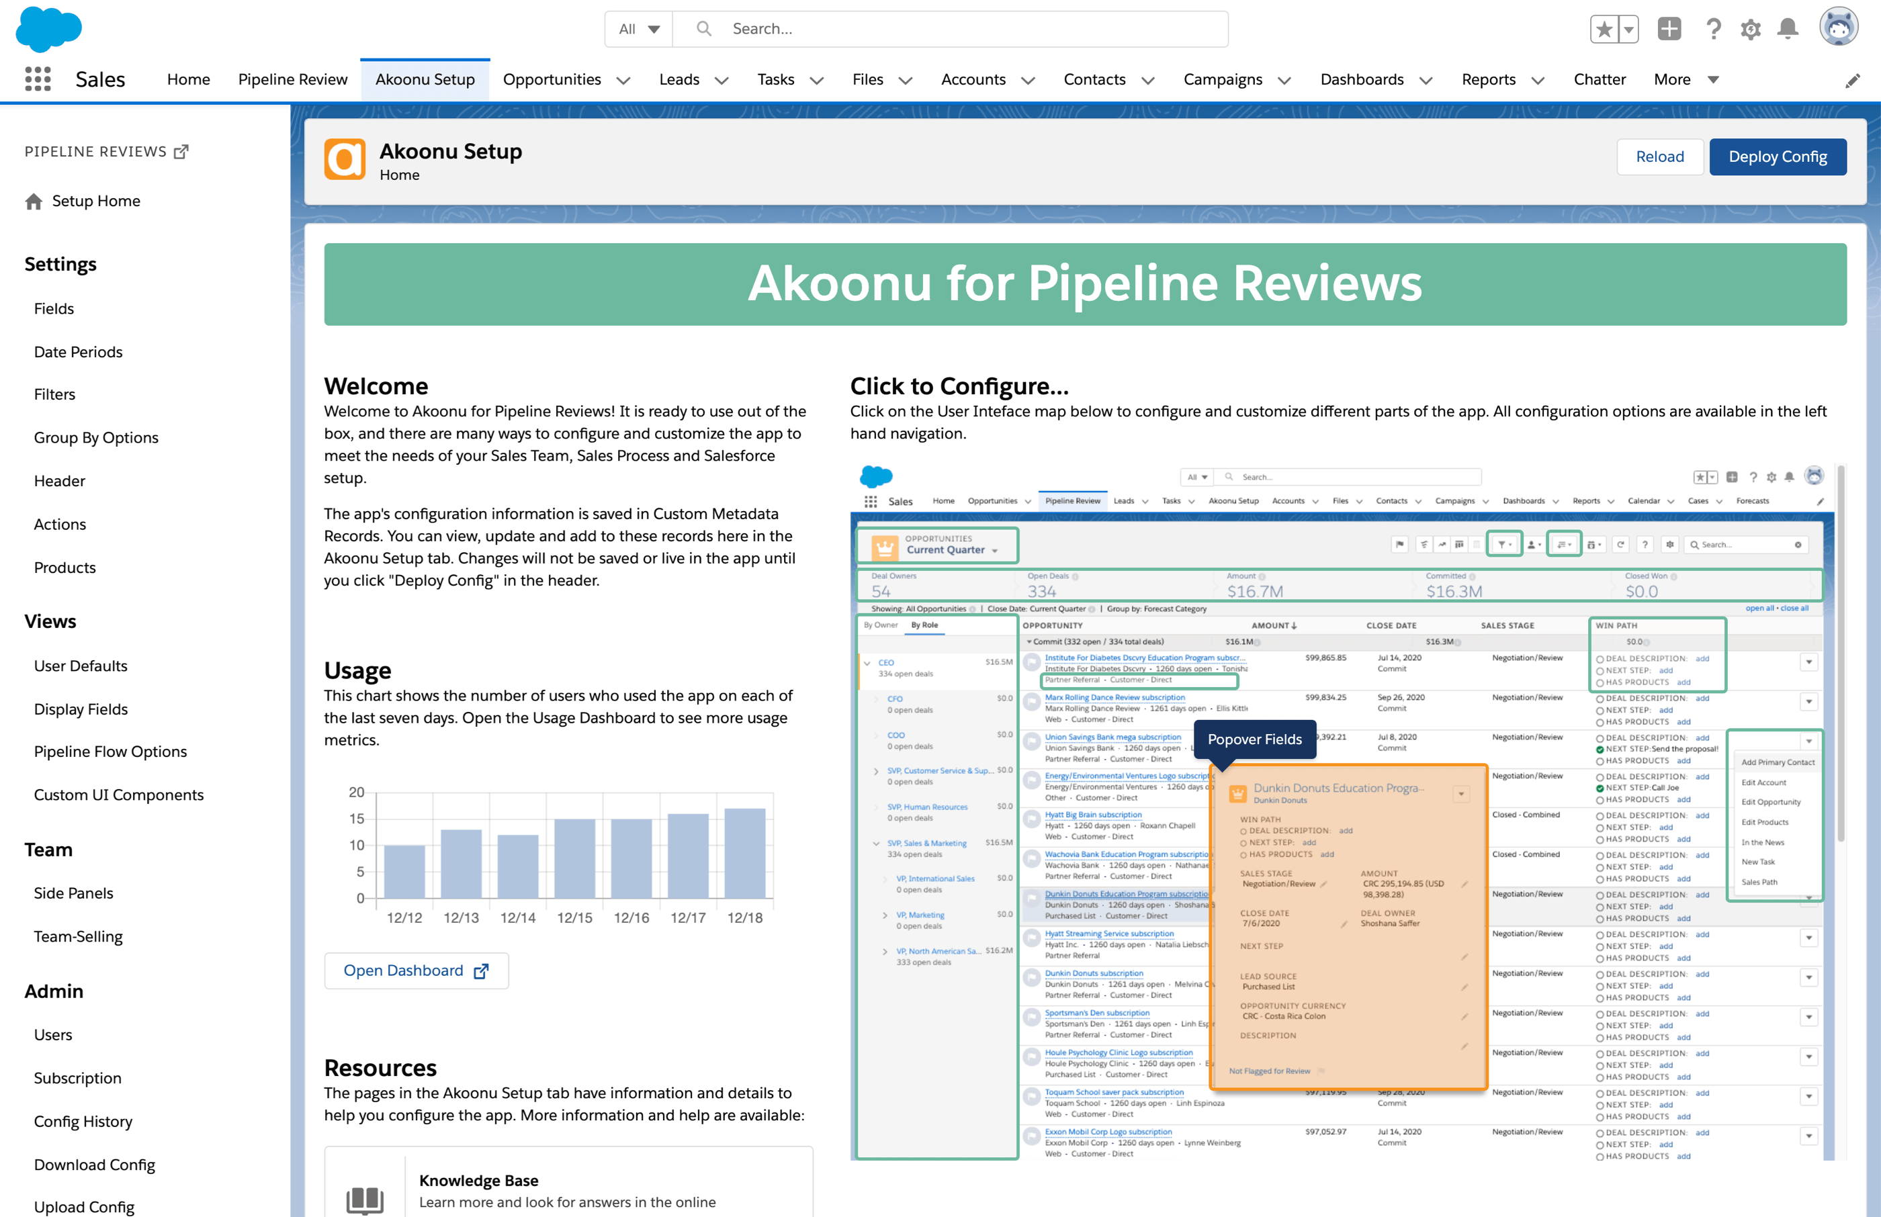Click the pencil edit navigation icon

tap(1851, 81)
